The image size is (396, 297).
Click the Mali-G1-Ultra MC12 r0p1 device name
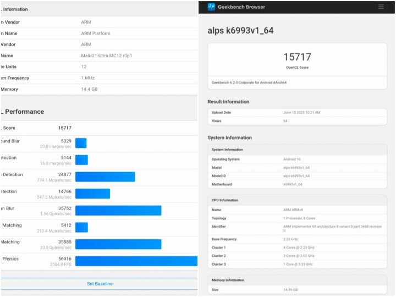(x=107, y=56)
